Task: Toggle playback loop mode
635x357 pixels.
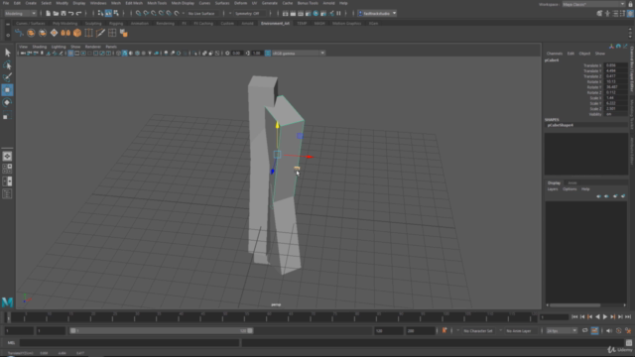Action: (584, 330)
